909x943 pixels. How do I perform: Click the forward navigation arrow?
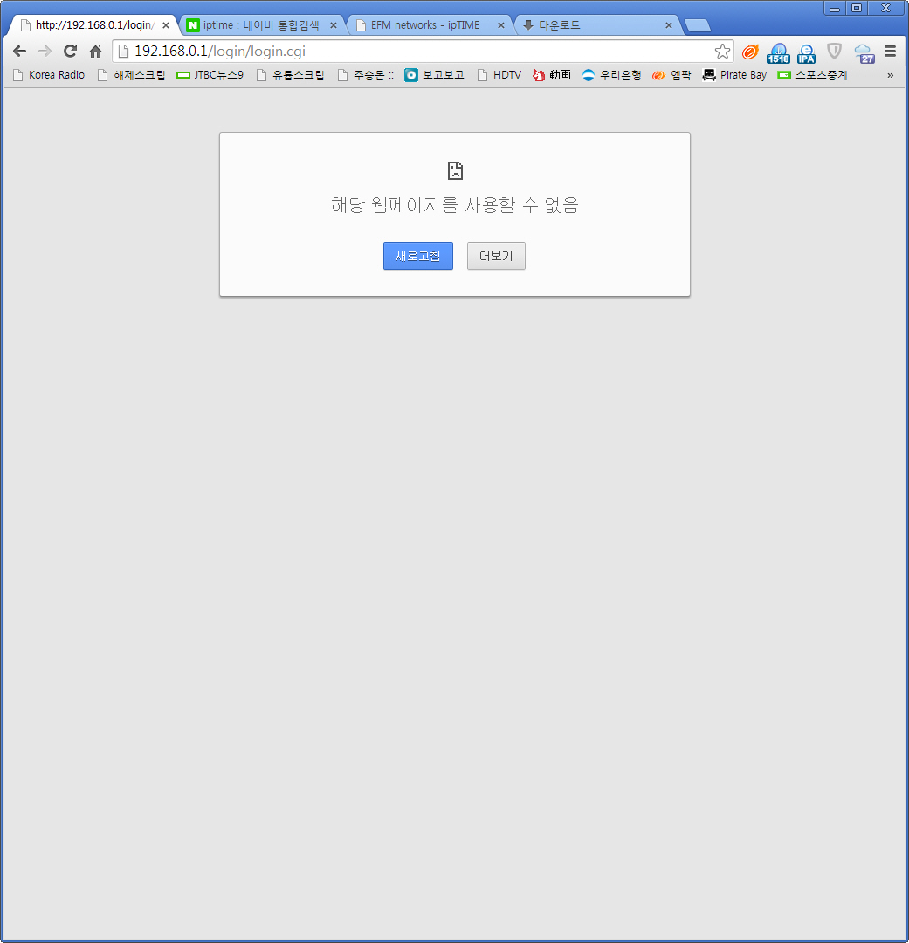coord(45,52)
